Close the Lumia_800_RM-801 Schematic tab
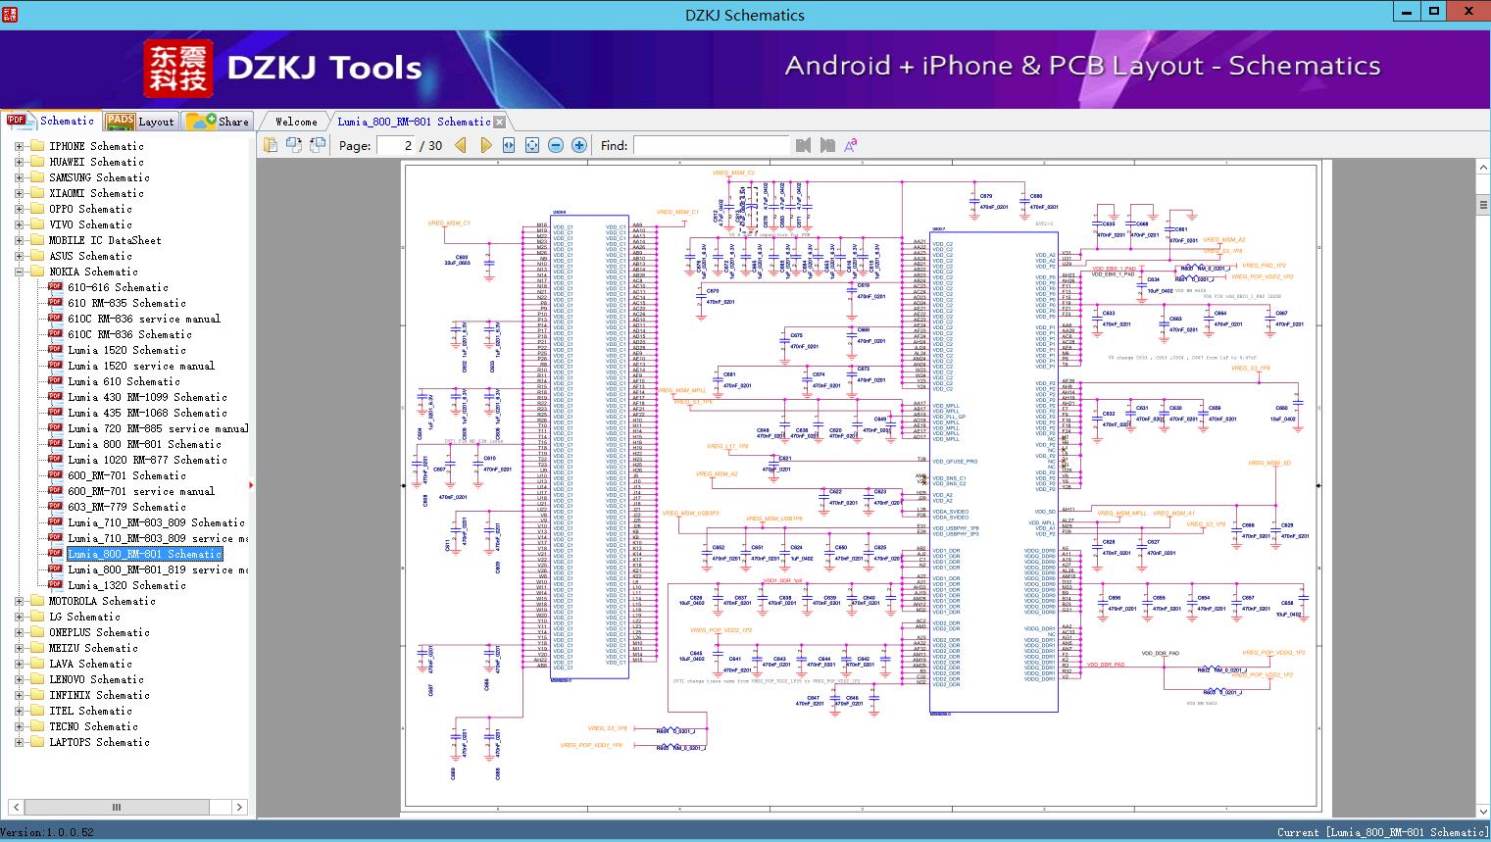This screenshot has width=1491, height=842. (x=500, y=122)
